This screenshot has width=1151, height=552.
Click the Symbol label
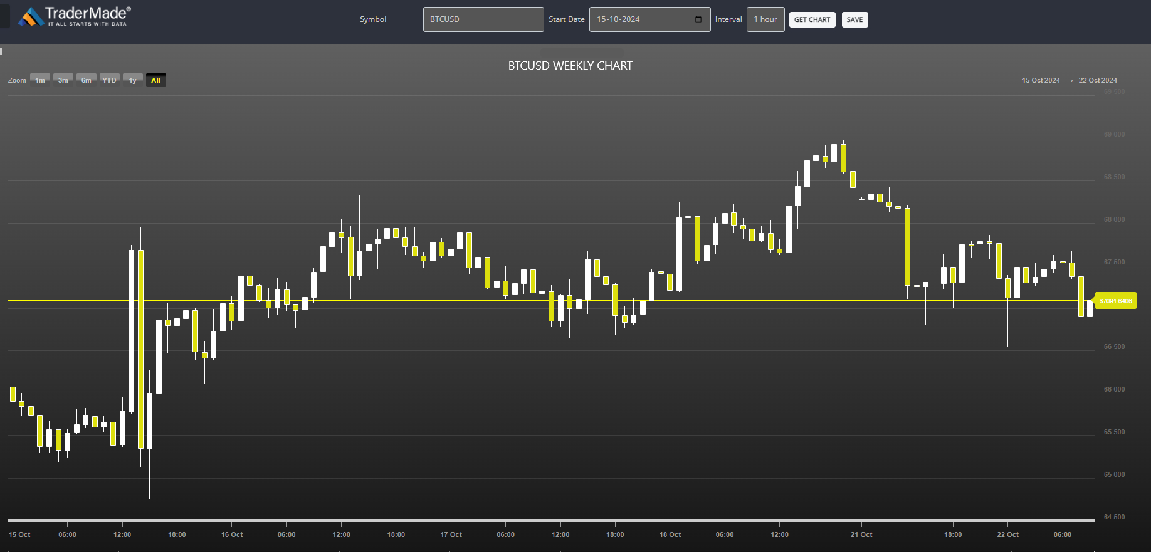click(373, 19)
